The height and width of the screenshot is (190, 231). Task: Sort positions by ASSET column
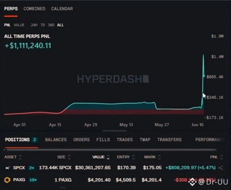tap(13, 157)
